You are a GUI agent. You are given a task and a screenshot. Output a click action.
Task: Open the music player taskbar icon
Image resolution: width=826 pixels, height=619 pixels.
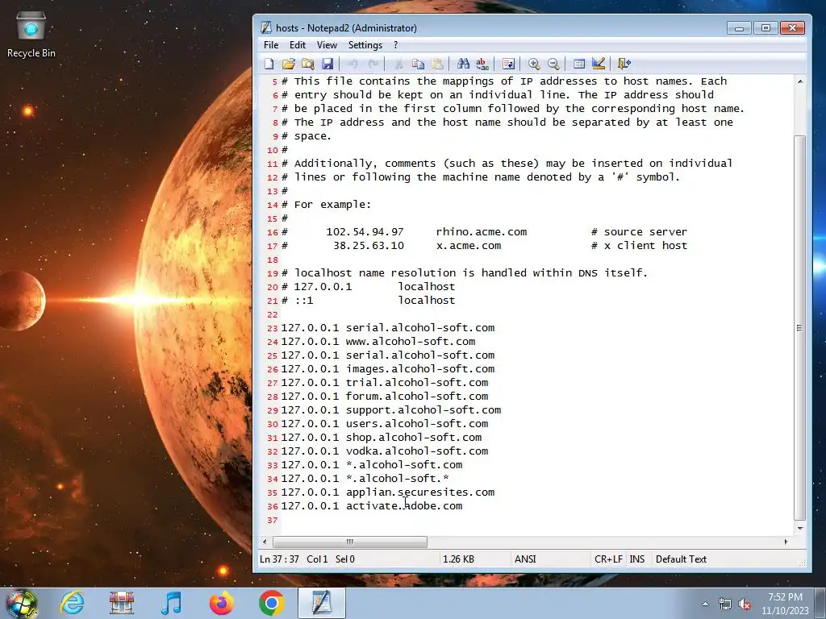[x=172, y=603]
